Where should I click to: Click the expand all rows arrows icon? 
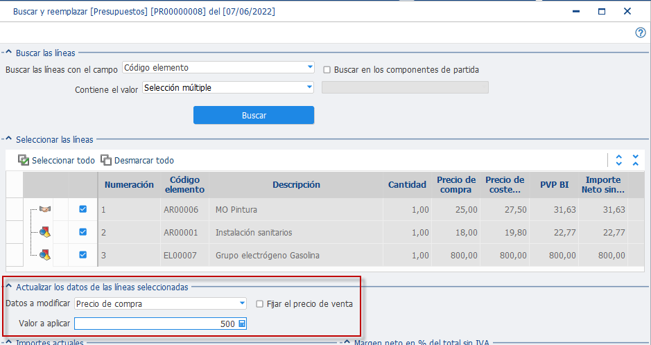point(619,160)
